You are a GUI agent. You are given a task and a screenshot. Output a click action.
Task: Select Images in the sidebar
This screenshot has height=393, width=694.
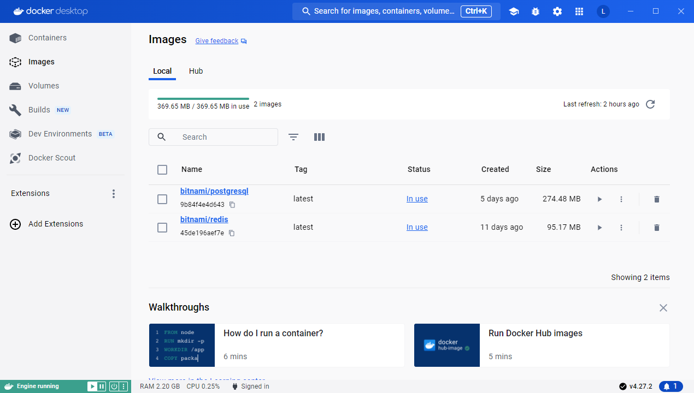tap(66, 62)
